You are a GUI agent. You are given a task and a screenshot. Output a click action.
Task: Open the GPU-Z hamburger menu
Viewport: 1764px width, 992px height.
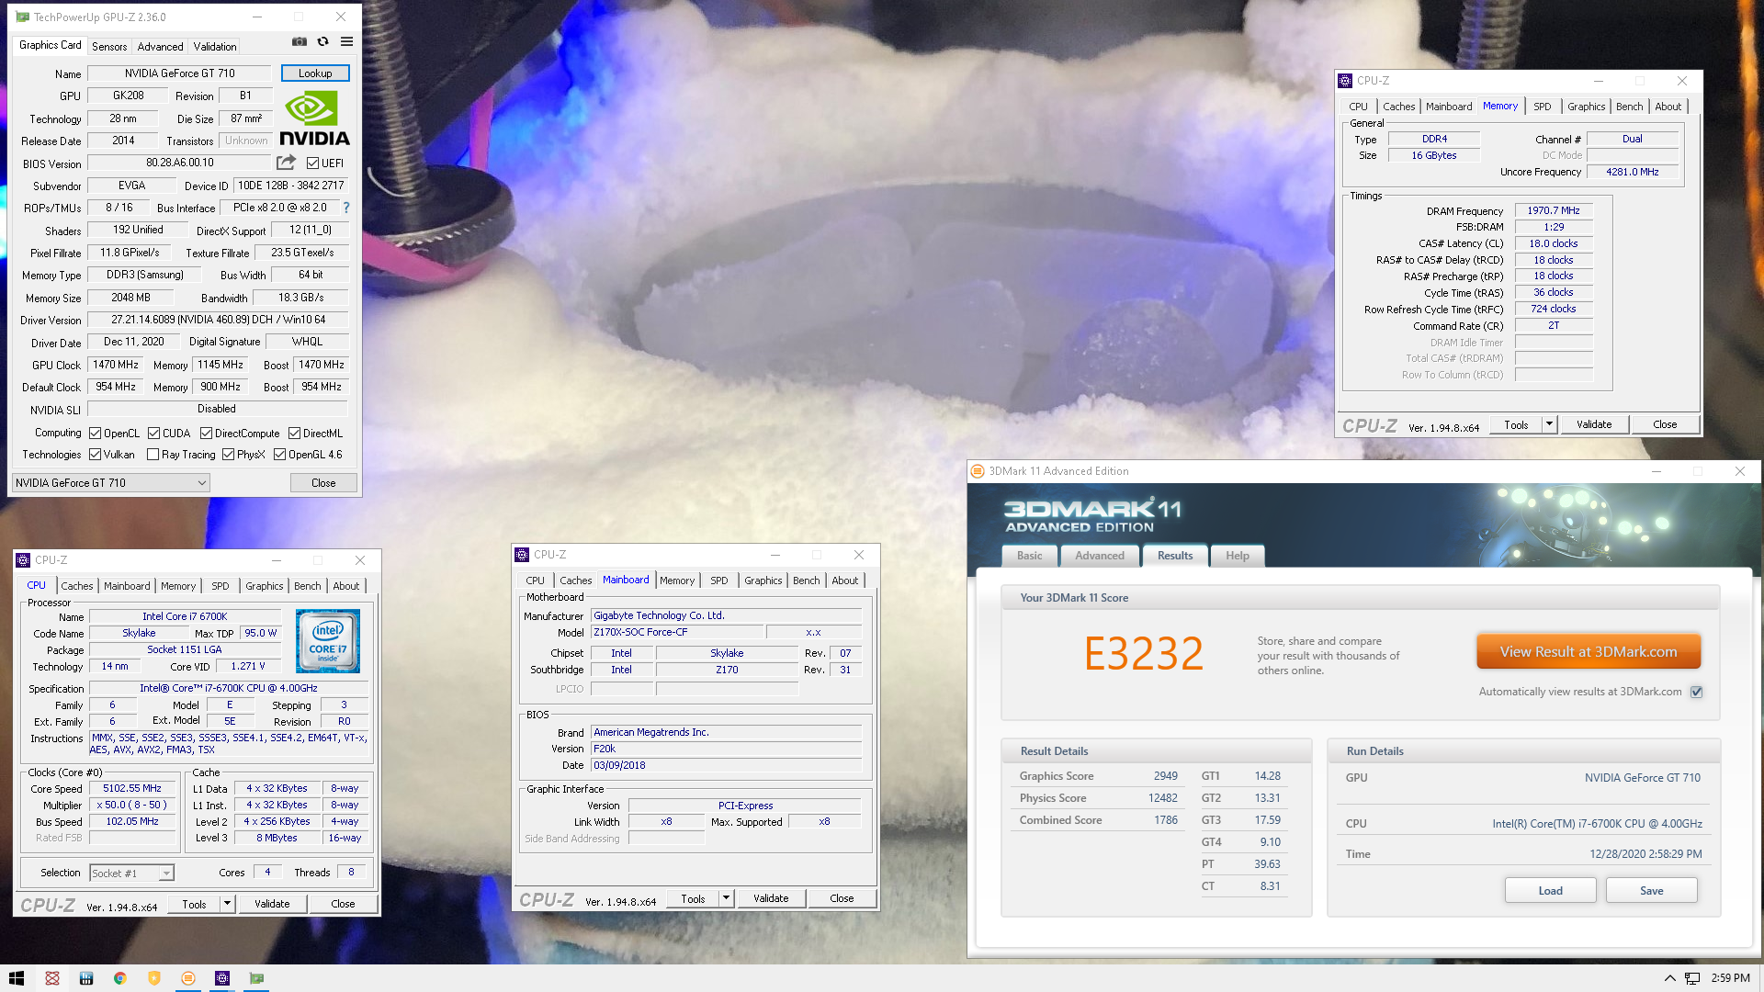(346, 41)
